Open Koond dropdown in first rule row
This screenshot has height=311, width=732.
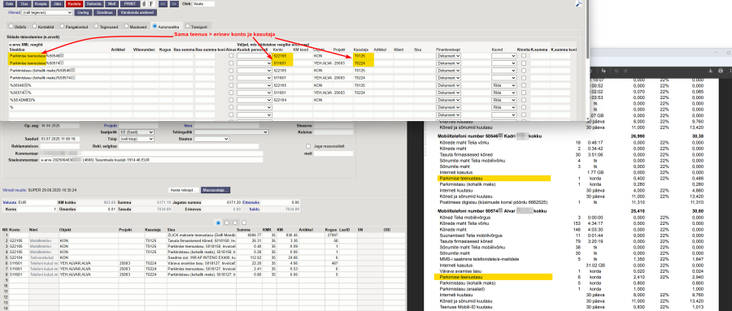[x=504, y=56]
